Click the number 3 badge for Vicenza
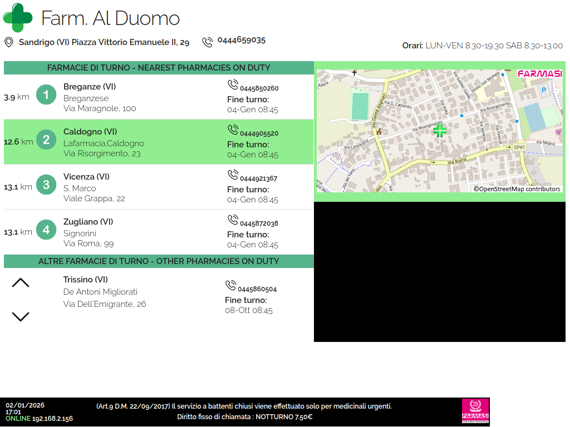 pyautogui.click(x=46, y=185)
